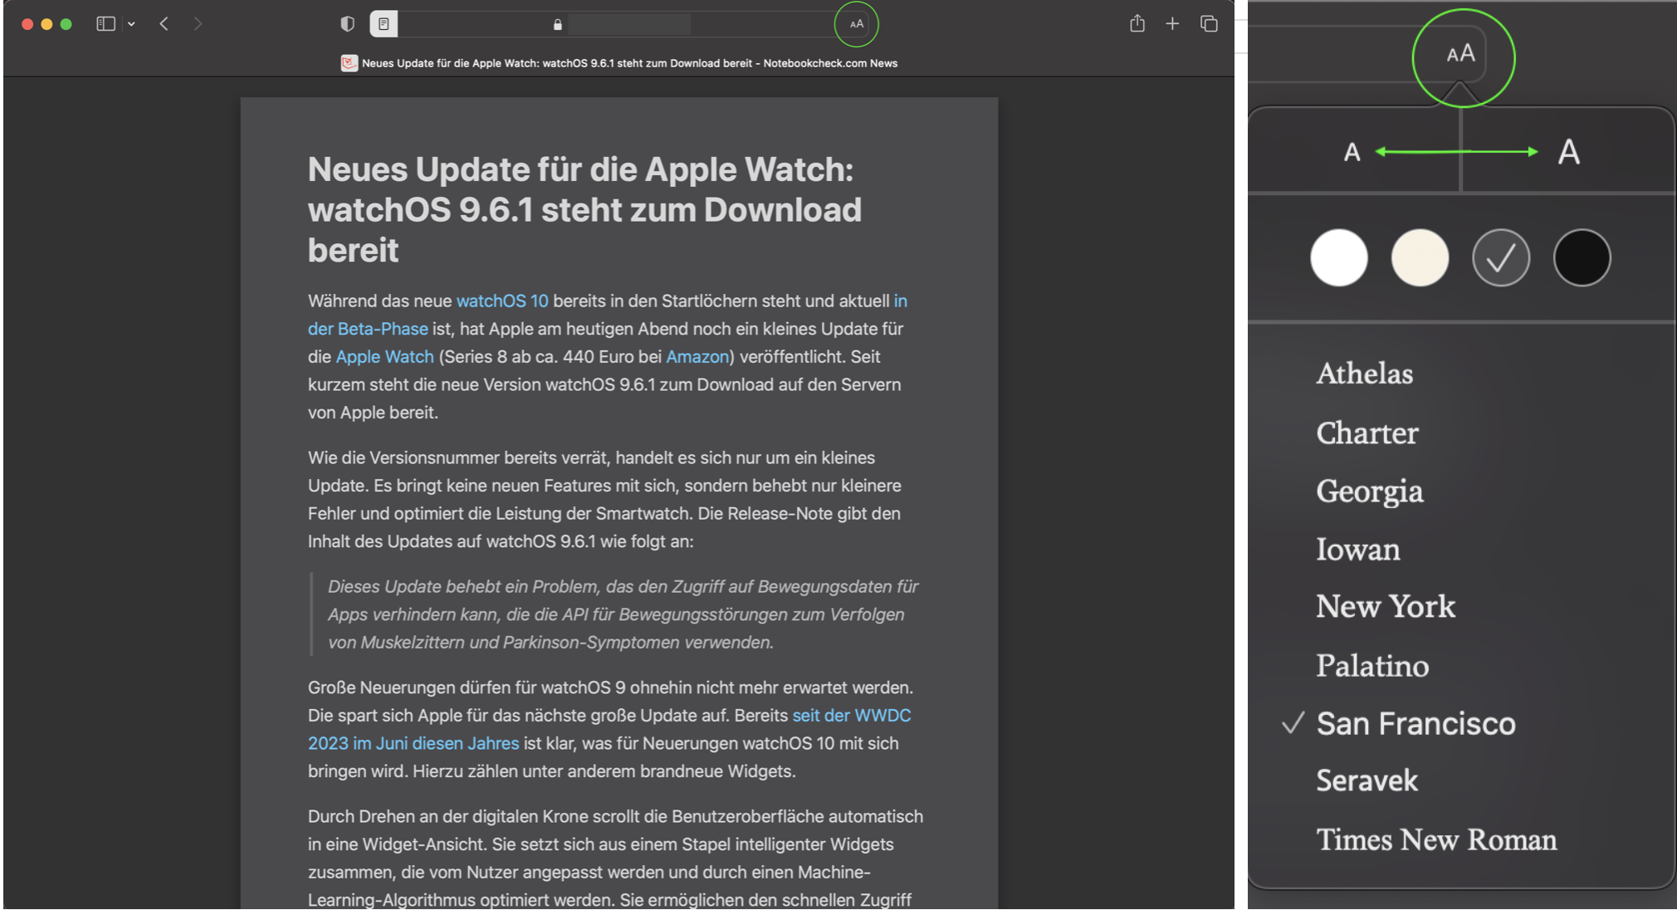Image resolution: width=1677 pixels, height=910 pixels.
Task: Click the address bar URL field
Action: pos(629,25)
